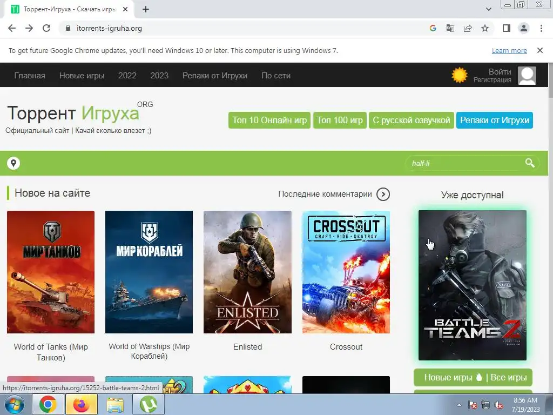Viewport: 553px width, 415px height.
Task: Open the Enlisted game cover
Action: click(x=247, y=272)
